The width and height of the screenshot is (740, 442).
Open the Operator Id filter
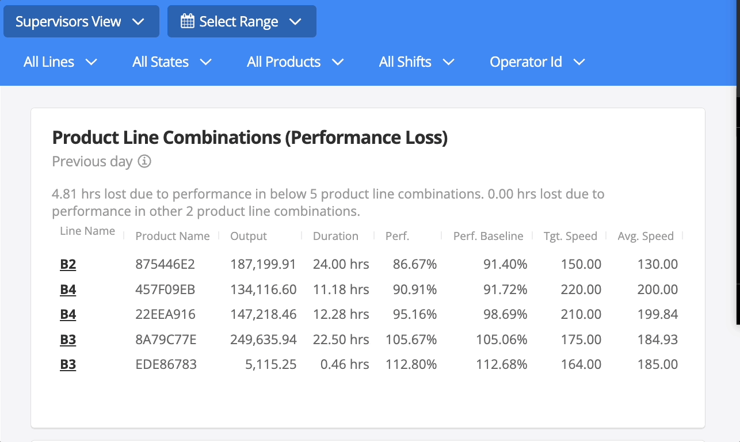pos(537,62)
